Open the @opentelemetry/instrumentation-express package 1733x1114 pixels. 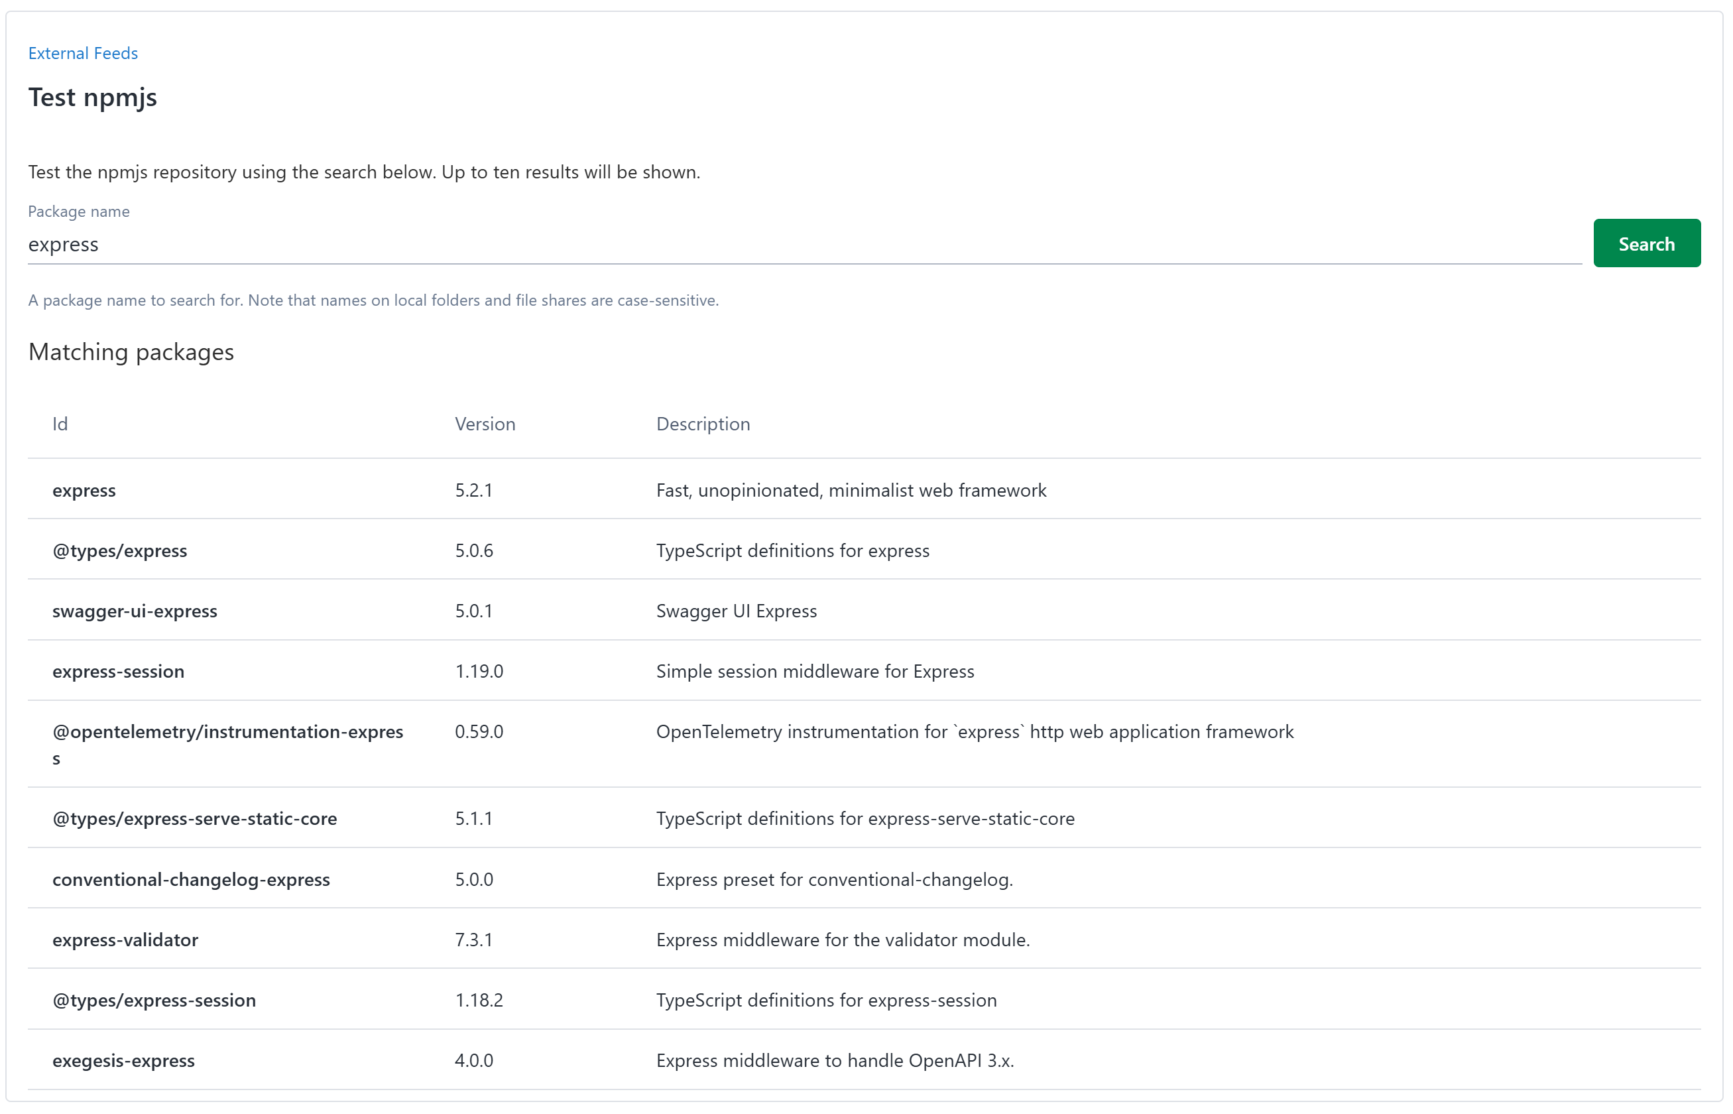[x=228, y=731]
